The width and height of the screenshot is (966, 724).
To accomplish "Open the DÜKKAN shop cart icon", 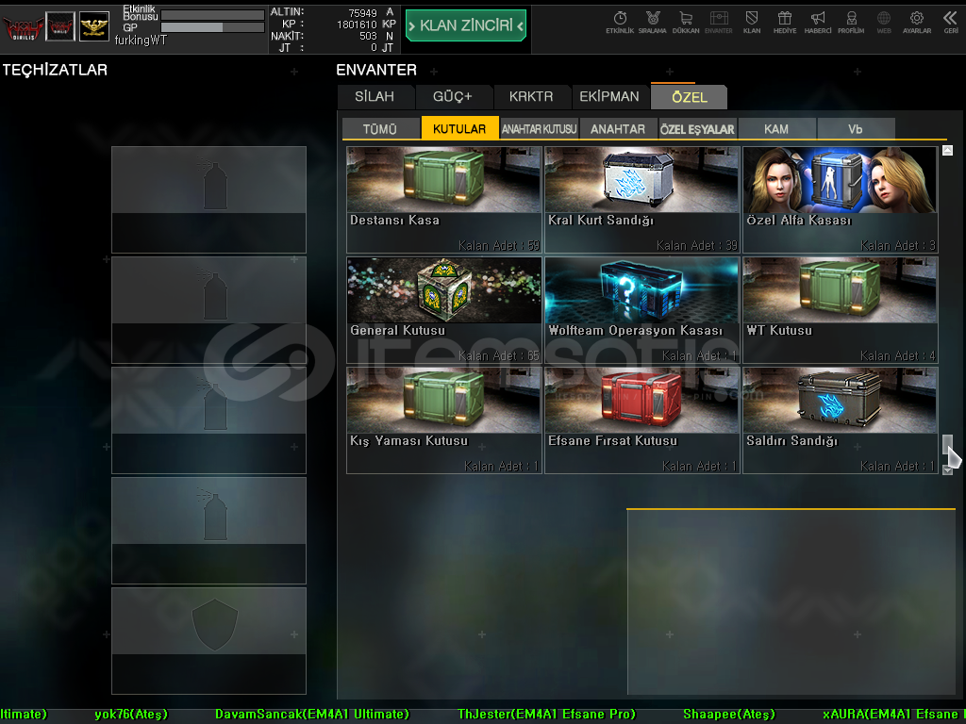I will (x=686, y=22).
